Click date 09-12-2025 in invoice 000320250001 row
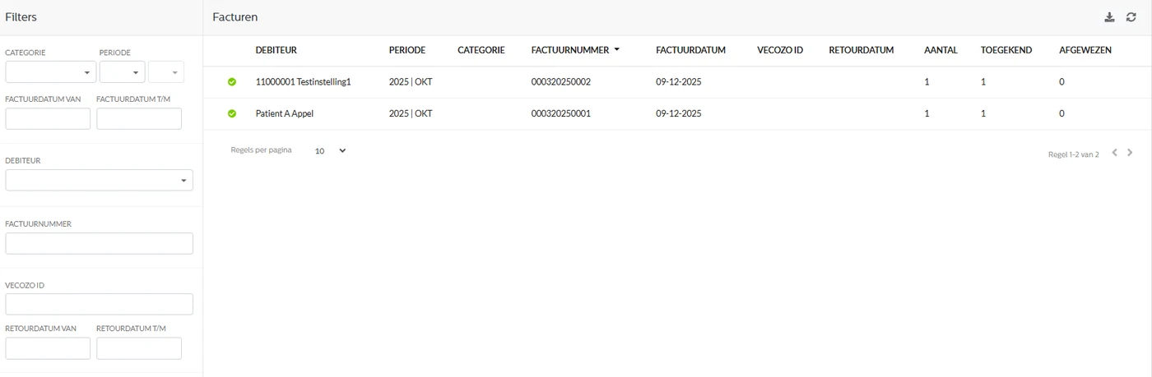The height and width of the screenshot is (377, 1152). 679,114
